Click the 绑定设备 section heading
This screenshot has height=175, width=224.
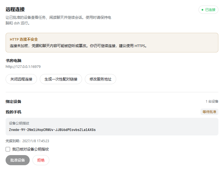13,102
